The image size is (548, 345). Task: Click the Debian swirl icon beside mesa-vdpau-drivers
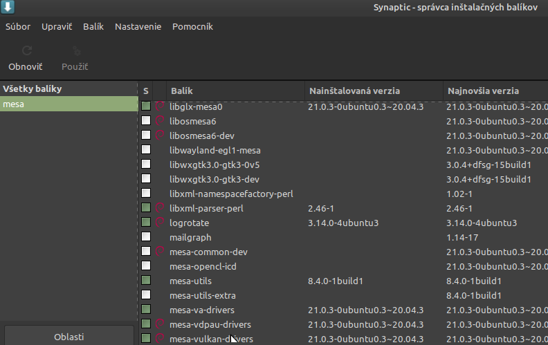160,324
